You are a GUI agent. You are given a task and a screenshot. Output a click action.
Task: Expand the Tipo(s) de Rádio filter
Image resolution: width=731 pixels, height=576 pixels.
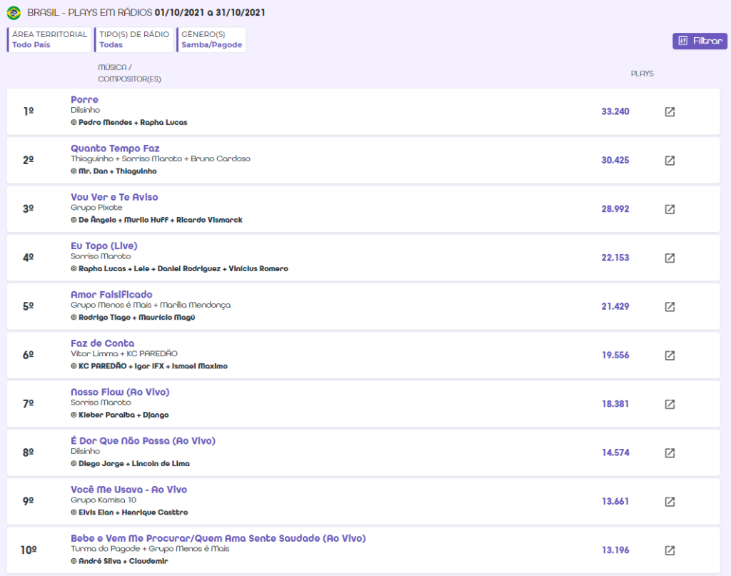click(x=134, y=40)
